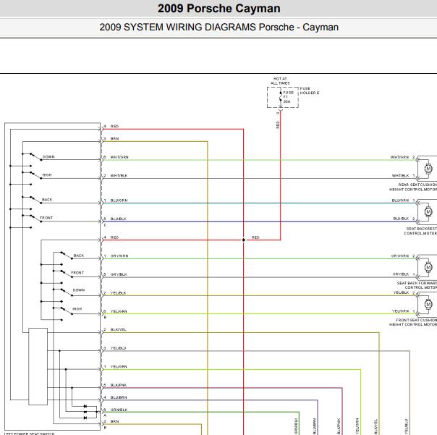
Task: Click the GRY/BLK label at switch connector pin 5
Action: pos(119,274)
